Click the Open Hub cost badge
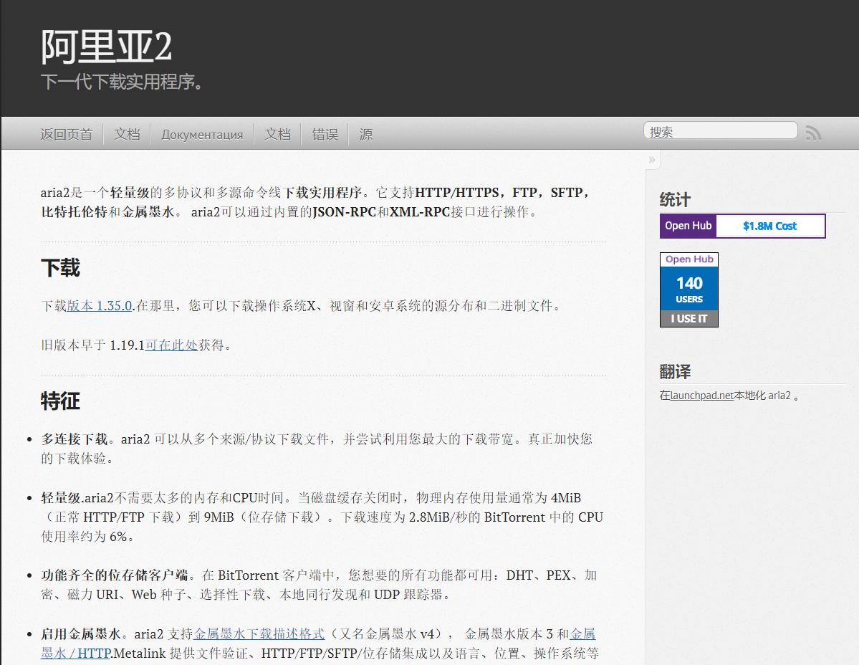 (742, 226)
